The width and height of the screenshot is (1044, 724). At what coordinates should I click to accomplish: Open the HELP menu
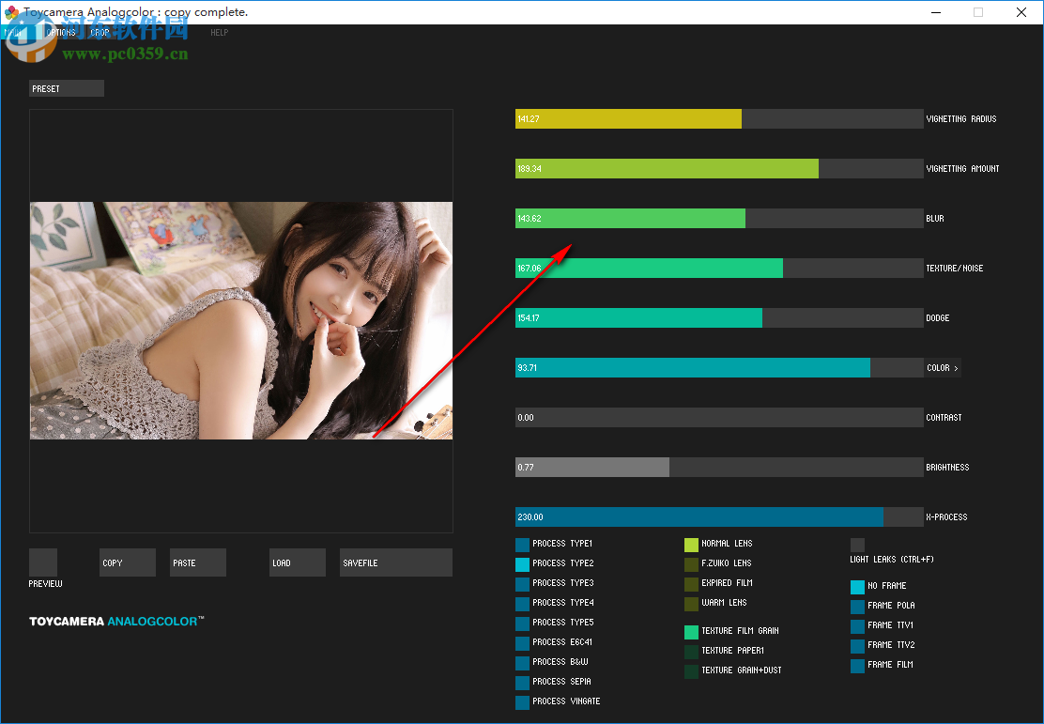219,33
